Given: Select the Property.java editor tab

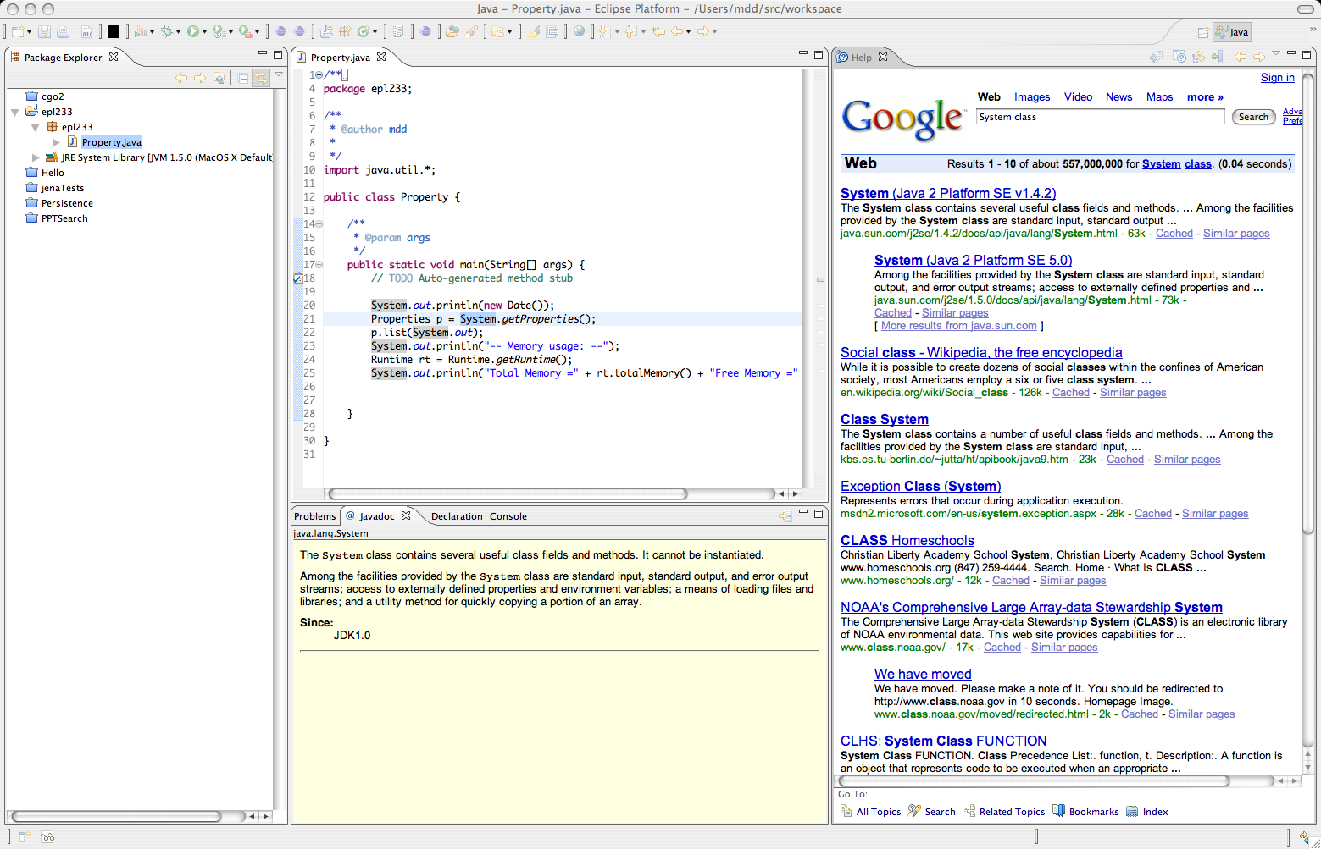Looking at the screenshot, I should click(340, 58).
